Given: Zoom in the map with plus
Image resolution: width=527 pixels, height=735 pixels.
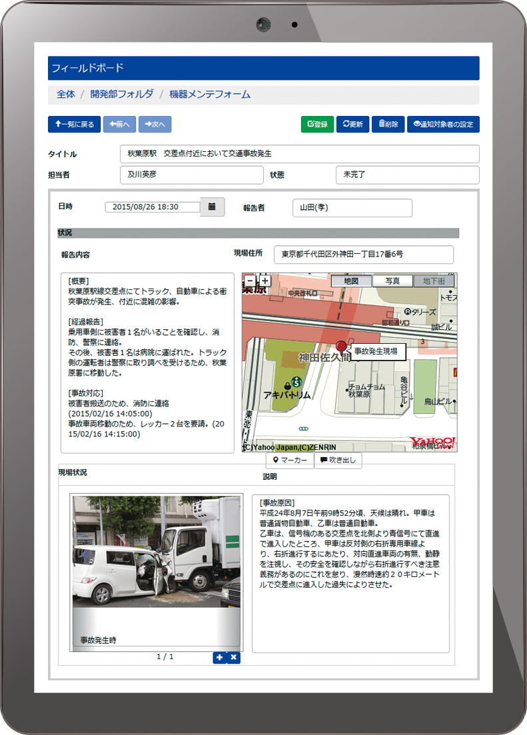Looking at the screenshot, I should coord(265,281).
